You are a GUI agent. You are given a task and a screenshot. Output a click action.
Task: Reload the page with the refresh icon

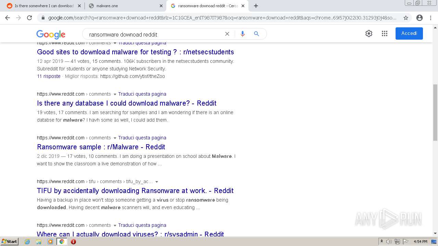29,18
